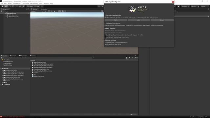Close the MRTK Project Configurator window
The height and width of the screenshot is (118, 210).
(x=173, y=2)
